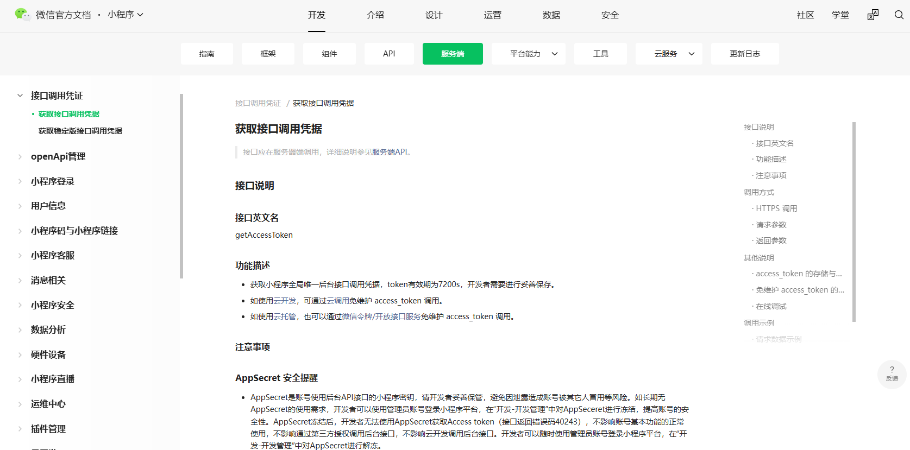This screenshot has height=450, width=910.
Task: Switch to the 运营 top tab
Action: pos(493,15)
